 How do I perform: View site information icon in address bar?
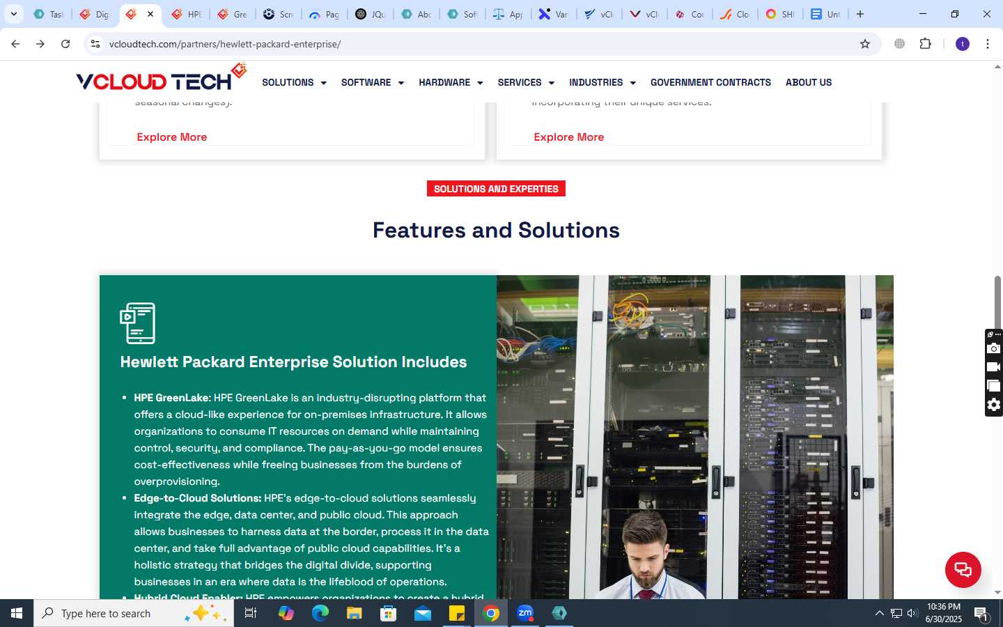(x=95, y=44)
